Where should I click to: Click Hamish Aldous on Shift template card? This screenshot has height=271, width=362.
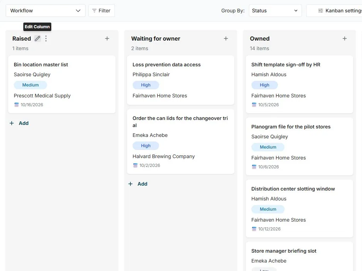[x=269, y=74]
